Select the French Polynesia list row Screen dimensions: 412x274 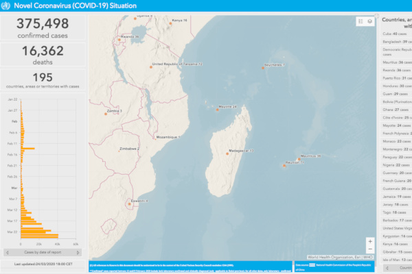pos(396,134)
